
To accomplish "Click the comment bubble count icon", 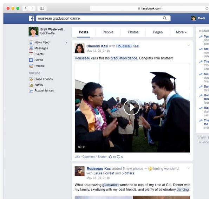I will (x=118, y=157).
